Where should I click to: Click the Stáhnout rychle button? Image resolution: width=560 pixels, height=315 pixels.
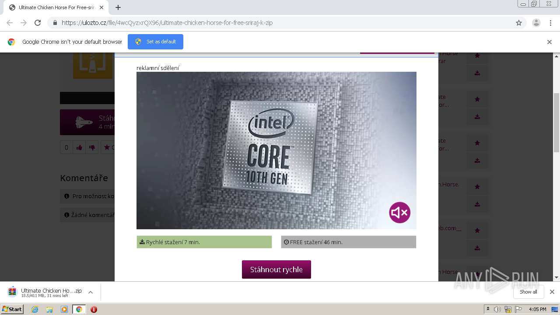point(276,269)
